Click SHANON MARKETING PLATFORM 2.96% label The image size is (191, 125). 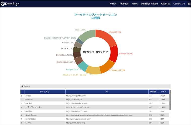60,38
